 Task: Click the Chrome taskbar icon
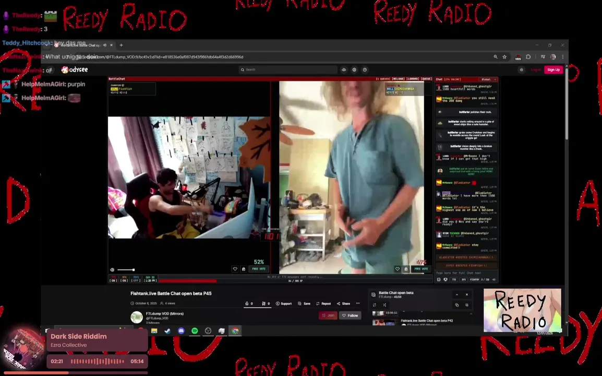point(235,331)
